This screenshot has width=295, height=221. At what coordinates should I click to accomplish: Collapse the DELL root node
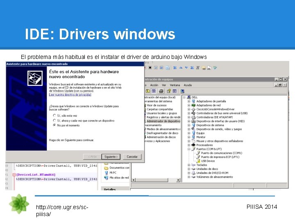(x=184, y=97)
